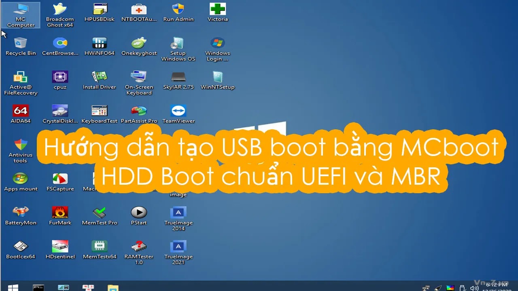Click the volume speaker tray icon
This screenshot has height=291, width=518.
tap(474, 288)
